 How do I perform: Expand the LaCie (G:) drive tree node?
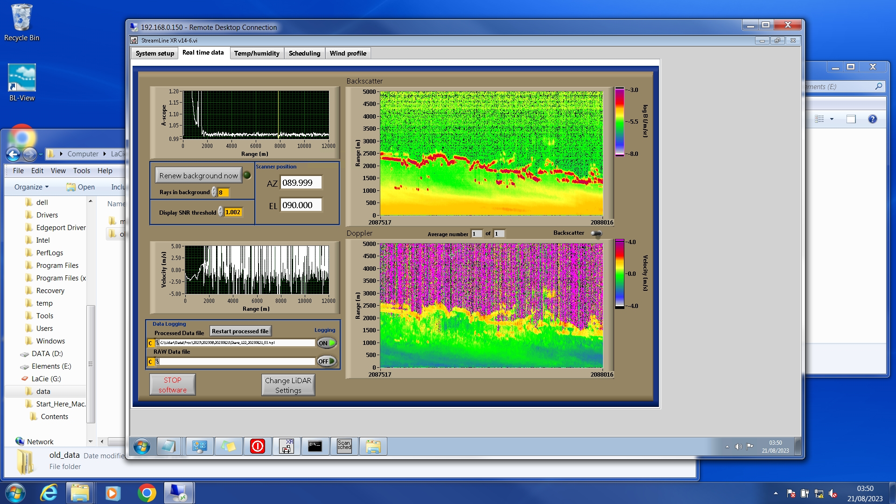46,378
